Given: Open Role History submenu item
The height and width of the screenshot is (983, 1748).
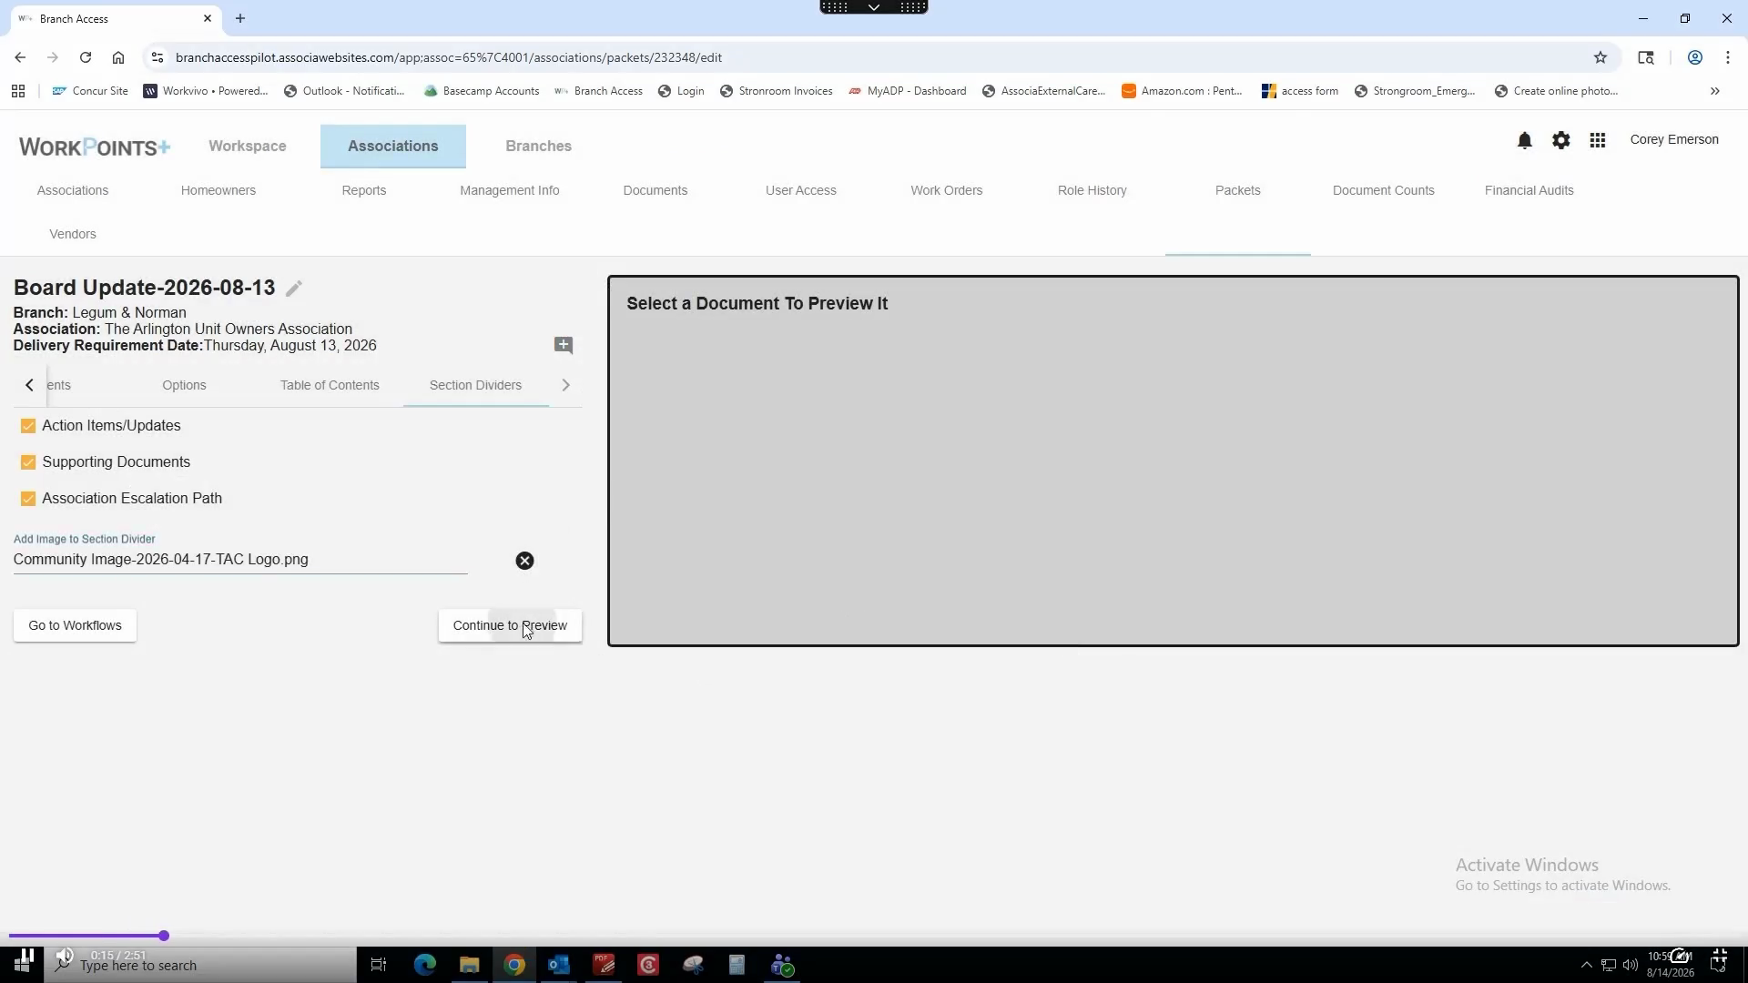Looking at the screenshot, I should pos(1092,190).
